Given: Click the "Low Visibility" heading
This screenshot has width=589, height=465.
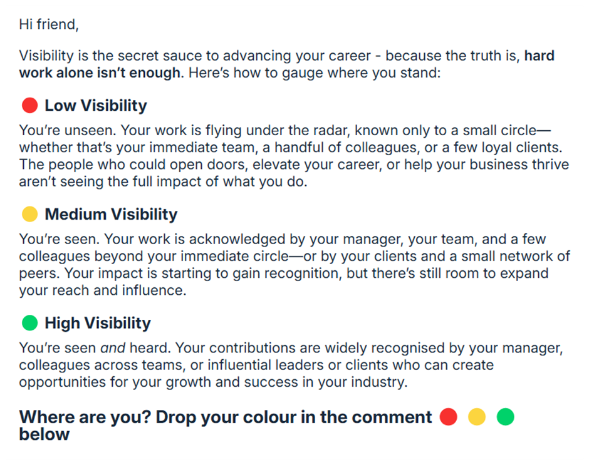Looking at the screenshot, I should tap(95, 105).
